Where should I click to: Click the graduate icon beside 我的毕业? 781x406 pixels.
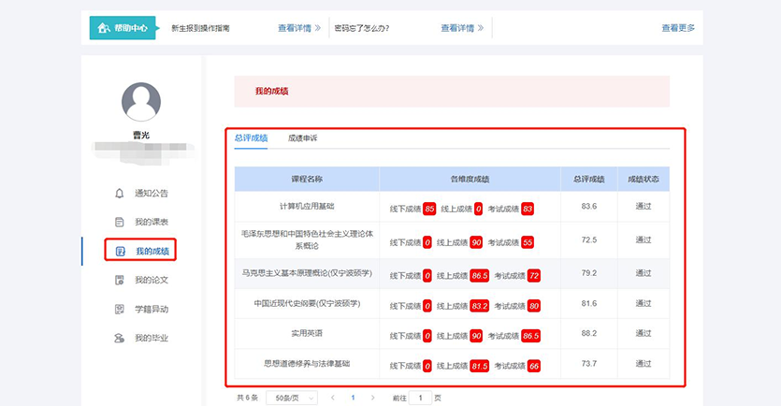point(120,339)
